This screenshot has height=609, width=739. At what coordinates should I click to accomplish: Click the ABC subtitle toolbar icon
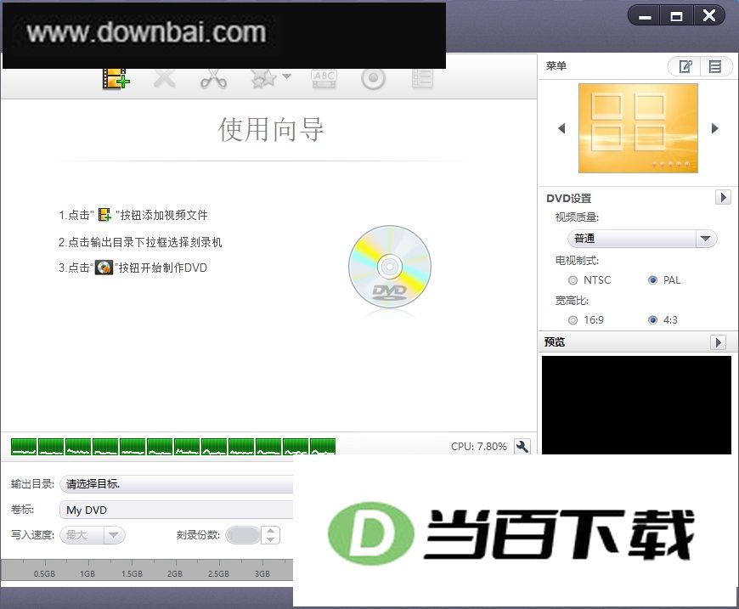click(x=324, y=79)
